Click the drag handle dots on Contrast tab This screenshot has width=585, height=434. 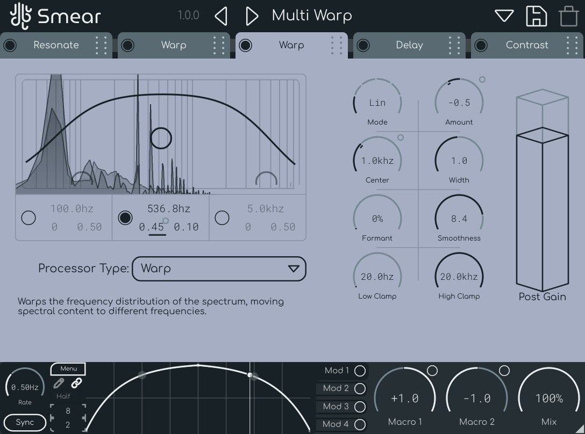pos(572,45)
